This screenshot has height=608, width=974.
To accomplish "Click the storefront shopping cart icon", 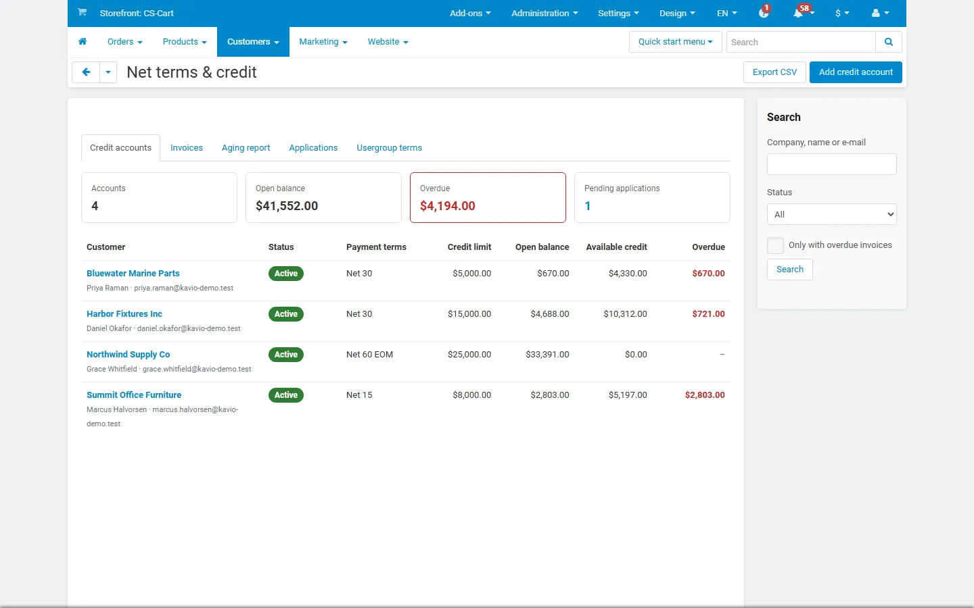I will pyautogui.click(x=82, y=12).
